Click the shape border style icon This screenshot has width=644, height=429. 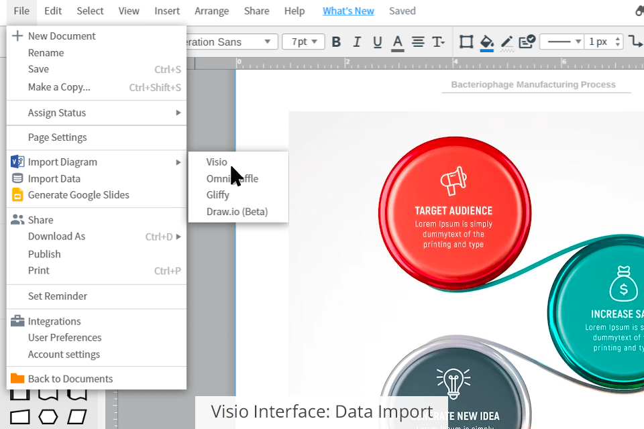coord(466,42)
